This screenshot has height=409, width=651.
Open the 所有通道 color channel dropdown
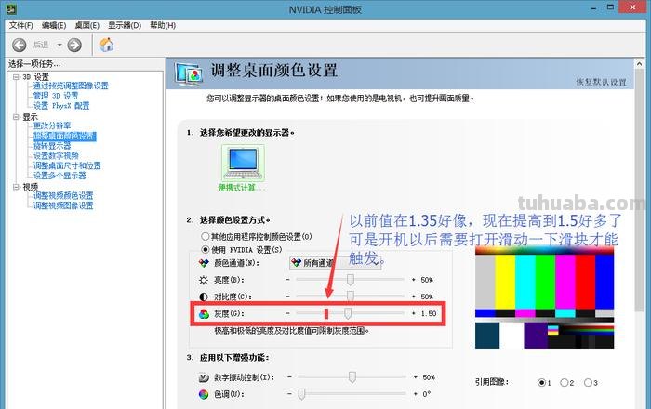tap(335, 263)
